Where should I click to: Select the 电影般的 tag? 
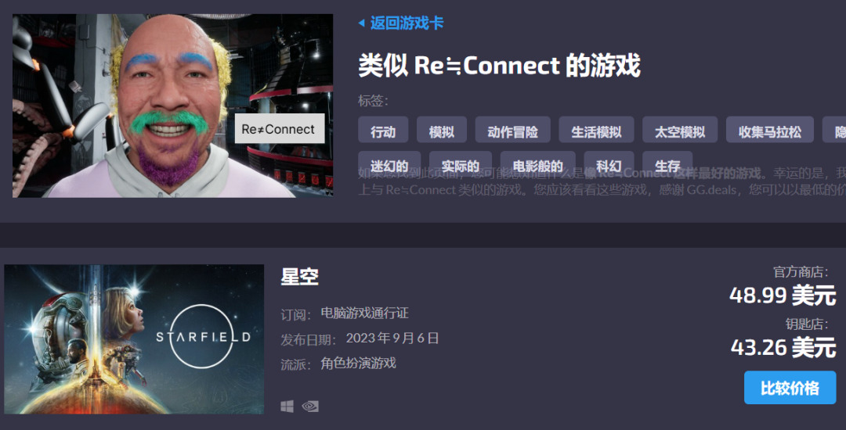(538, 164)
